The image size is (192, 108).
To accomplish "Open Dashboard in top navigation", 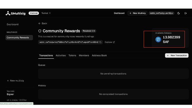I will (x=119, y=13).
